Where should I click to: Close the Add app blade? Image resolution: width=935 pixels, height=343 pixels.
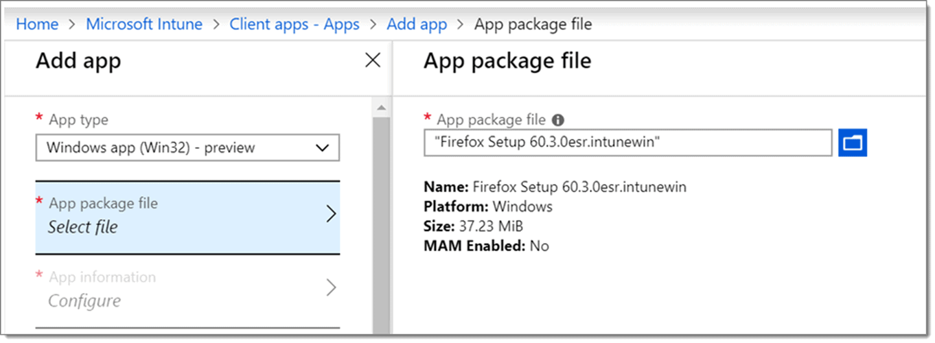(x=373, y=60)
